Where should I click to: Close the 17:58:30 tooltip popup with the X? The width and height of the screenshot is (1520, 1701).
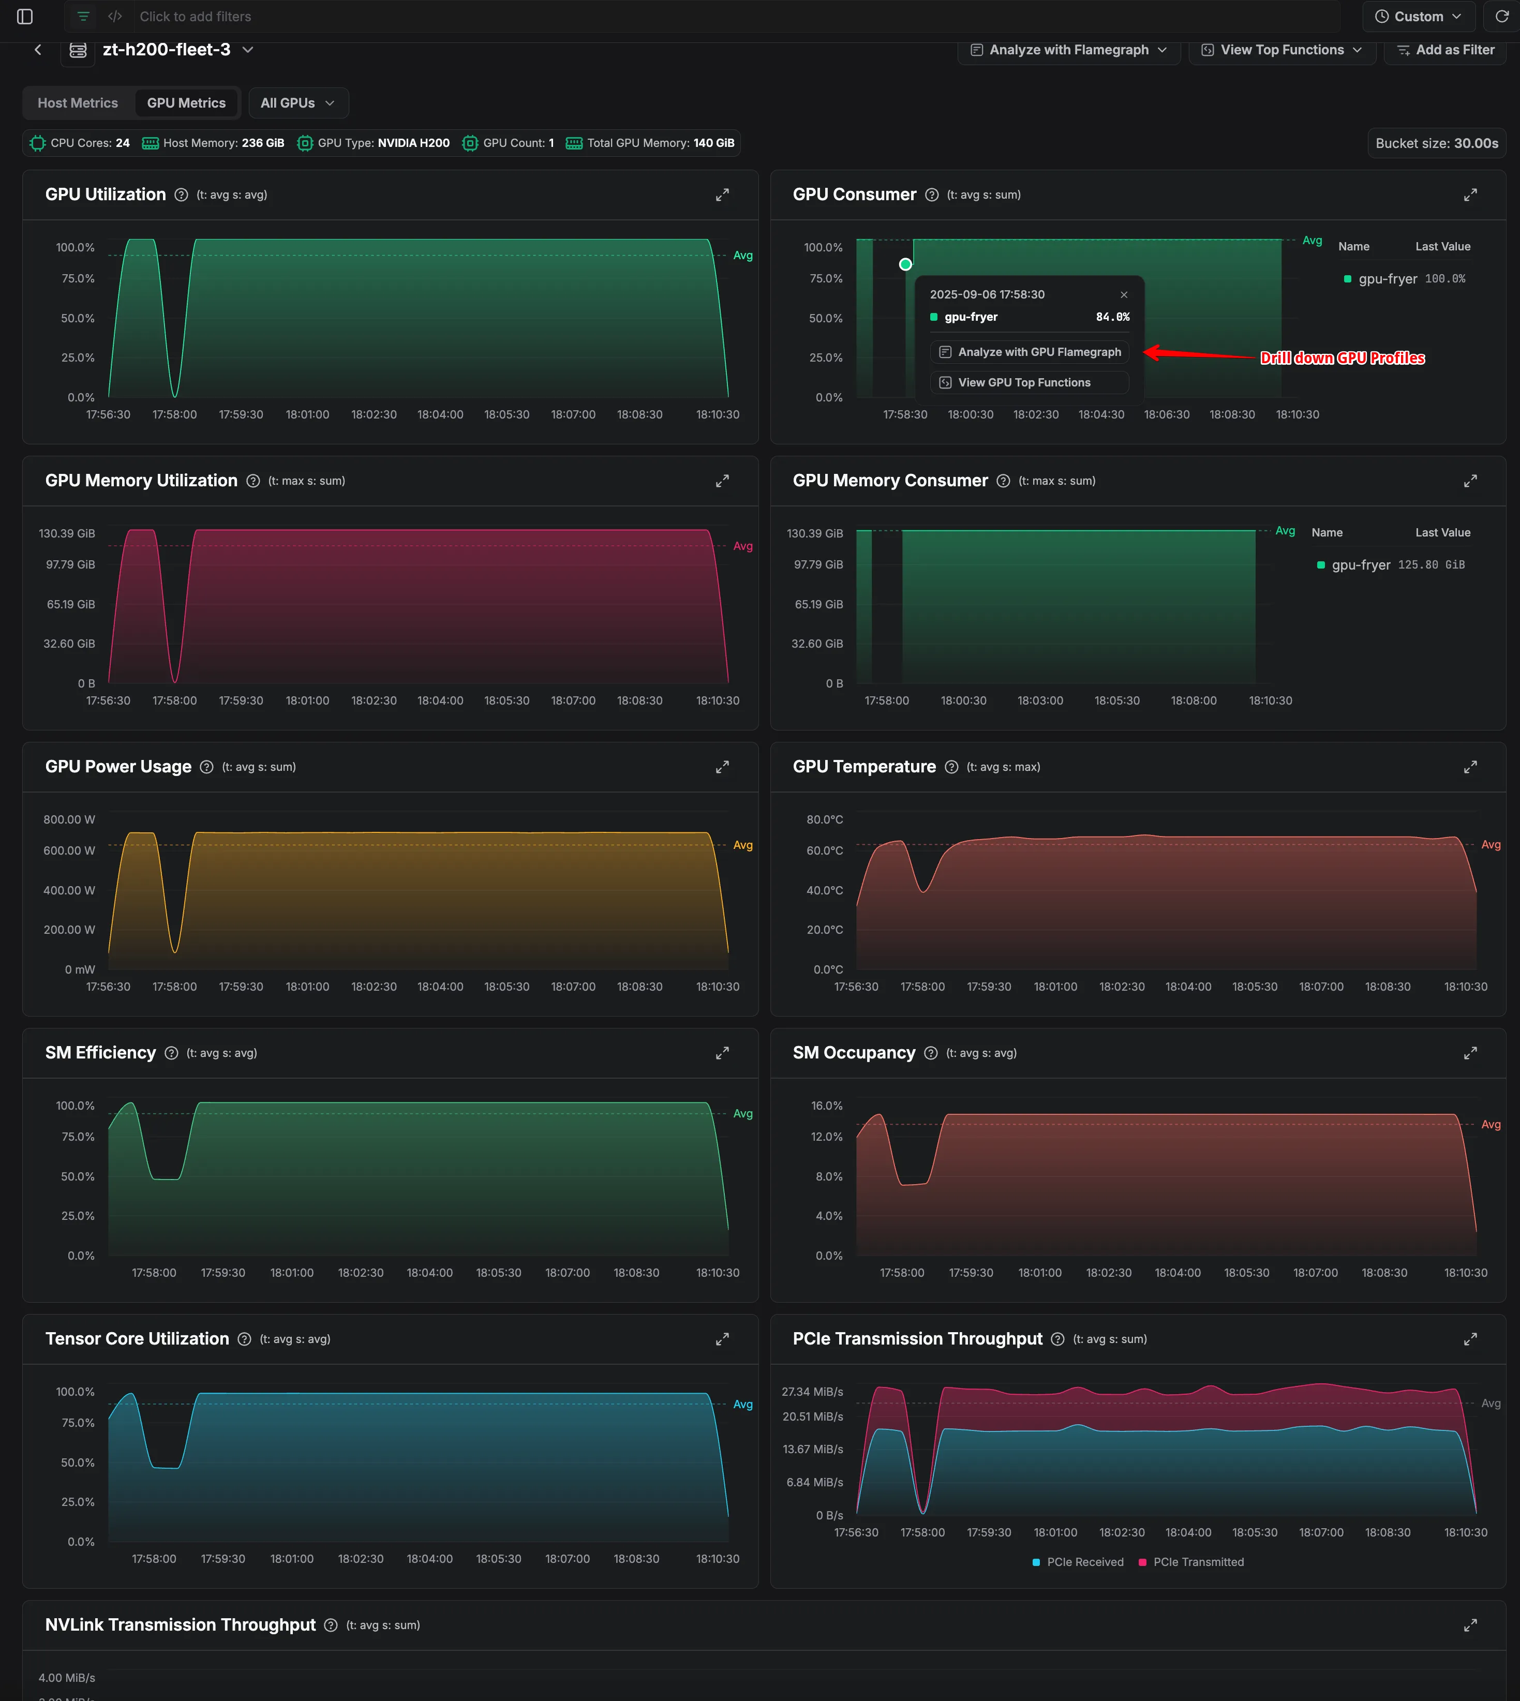[x=1124, y=294]
